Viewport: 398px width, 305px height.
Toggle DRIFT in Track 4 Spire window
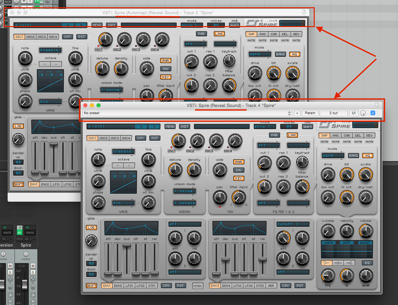tap(92, 286)
